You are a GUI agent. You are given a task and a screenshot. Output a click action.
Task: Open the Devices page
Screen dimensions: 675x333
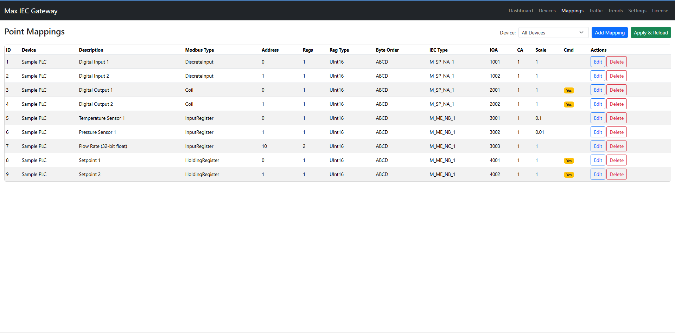(x=547, y=11)
